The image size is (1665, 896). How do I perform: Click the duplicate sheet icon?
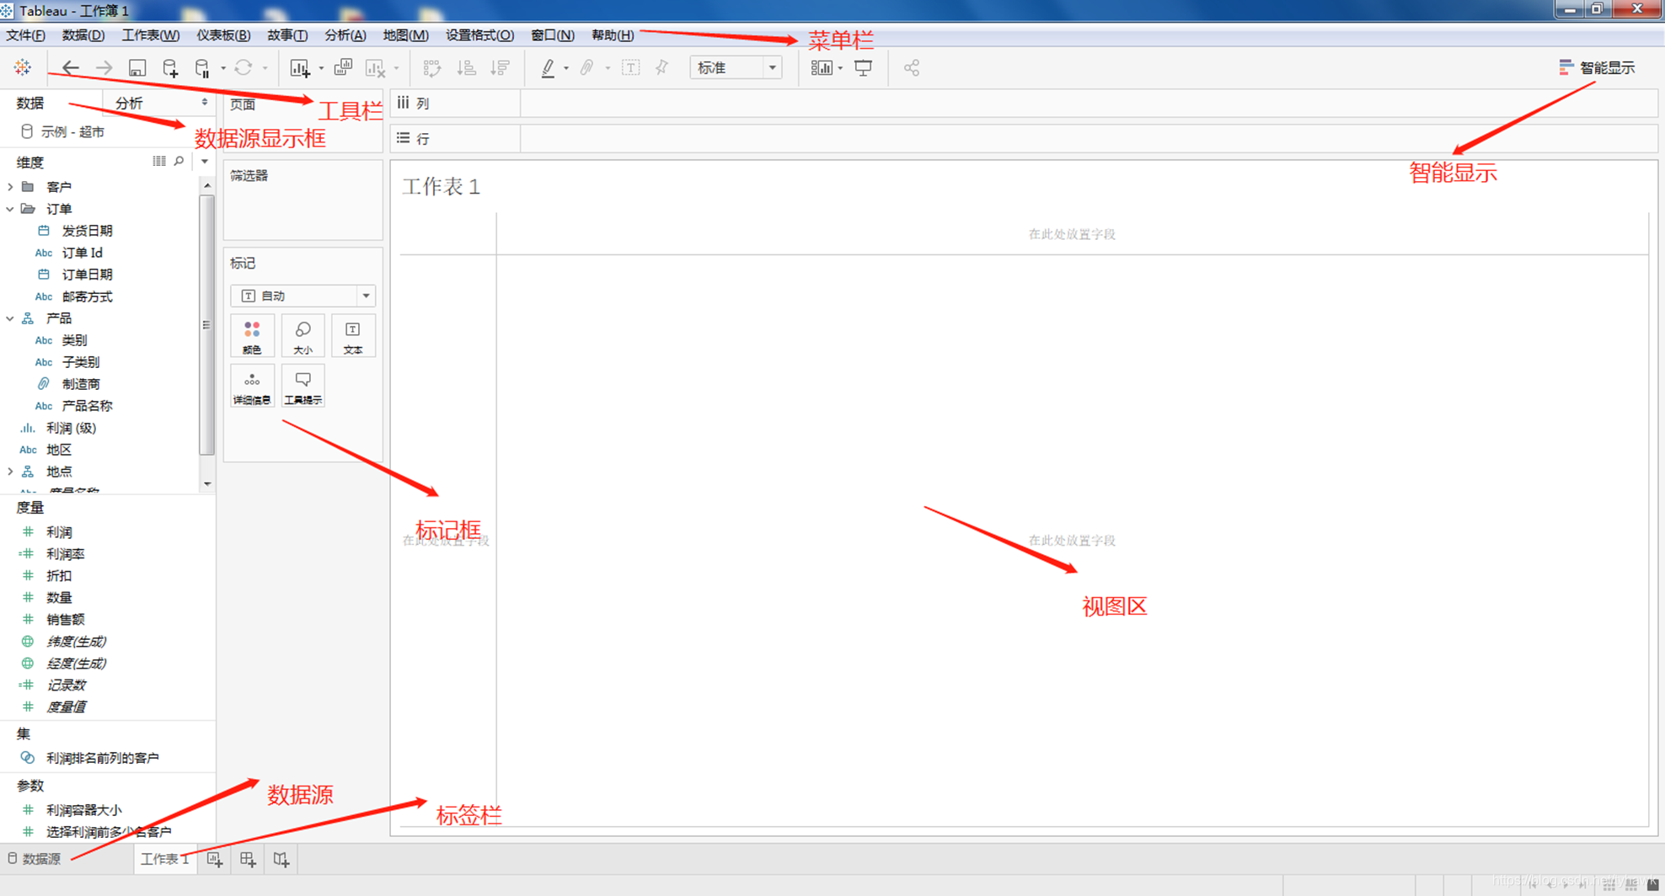click(x=343, y=67)
